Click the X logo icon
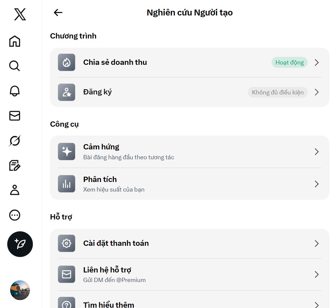This screenshot has width=336, height=308. pos(20,14)
